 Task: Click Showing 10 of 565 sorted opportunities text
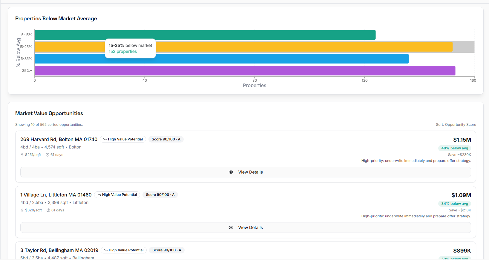[49, 125]
